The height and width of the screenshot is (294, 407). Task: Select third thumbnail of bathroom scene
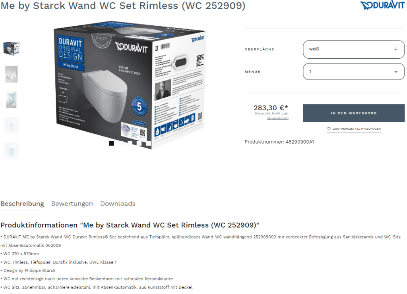(12, 100)
